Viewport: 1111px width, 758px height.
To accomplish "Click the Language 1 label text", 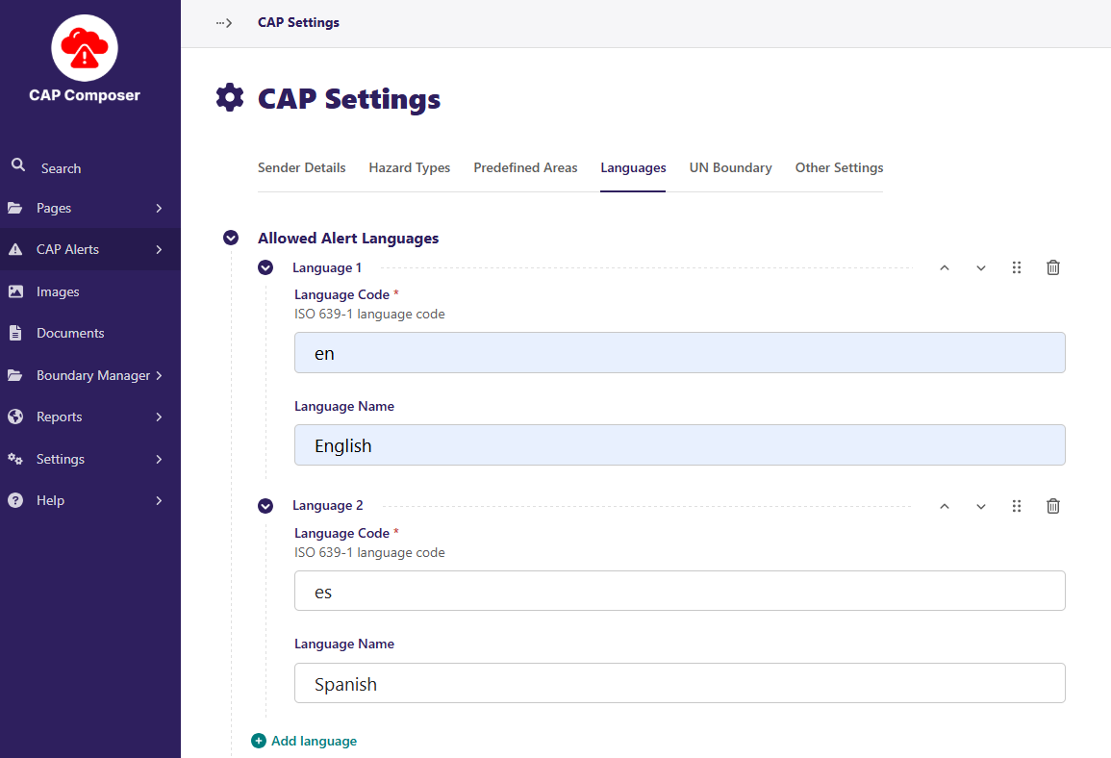I will coord(327,267).
